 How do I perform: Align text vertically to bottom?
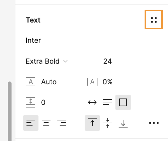pyautogui.click(x=123, y=123)
